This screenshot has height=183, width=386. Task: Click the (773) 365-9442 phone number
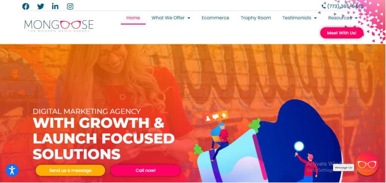coord(345,6)
